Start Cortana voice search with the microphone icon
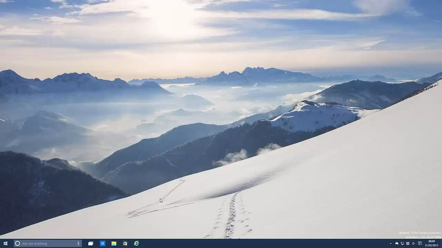Image resolution: width=442 pixels, height=248 pixels. [x=79, y=244]
